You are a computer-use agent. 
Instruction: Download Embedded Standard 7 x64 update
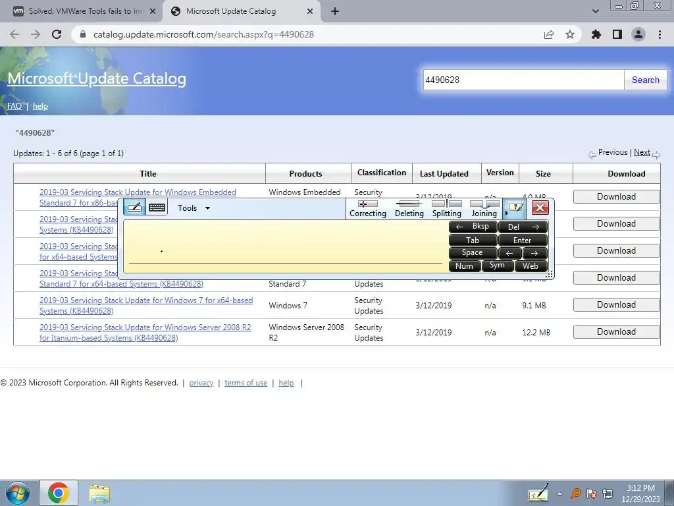[616, 278]
